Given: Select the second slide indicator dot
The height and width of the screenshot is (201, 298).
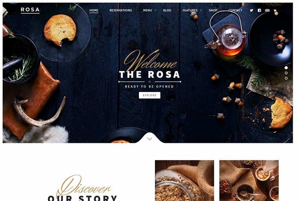Looking at the screenshot, I should pyautogui.click(x=286, y=73).
